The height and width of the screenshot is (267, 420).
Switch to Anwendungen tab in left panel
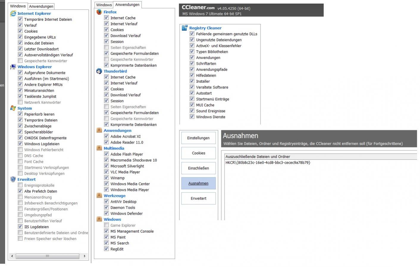click(41, 6)
